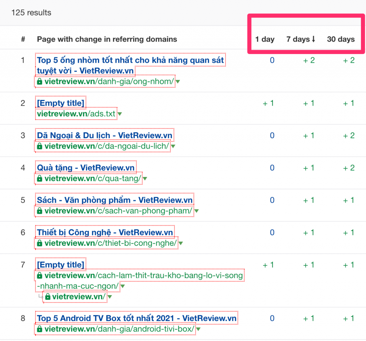Open the "Dã Ngoại & Du lịch - VietReview.vn" title
The width and height of the screenshot is (366, 341).
(x=105, y=135)
